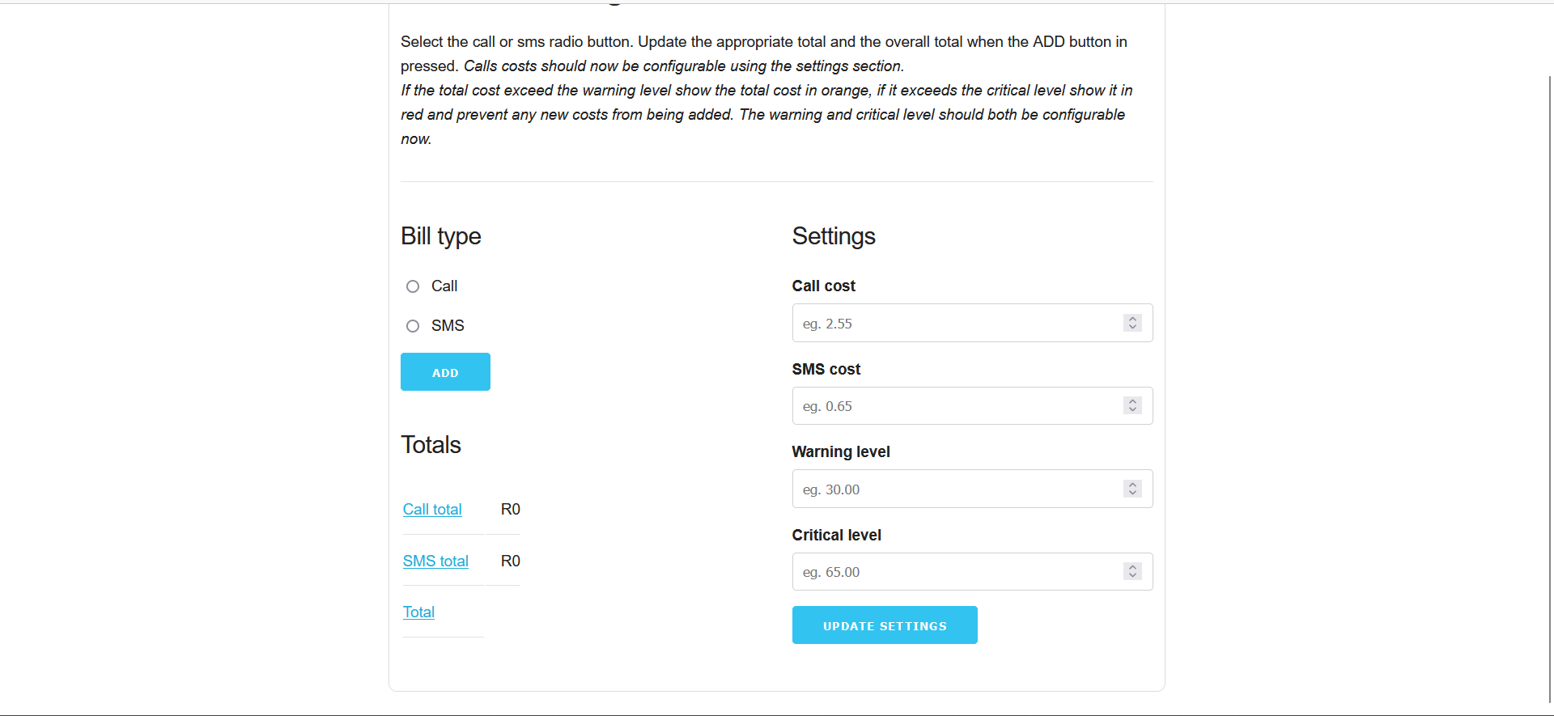Increment SMS cost using the up arrow
Screen dimensions: 1554x716
(x=1132, y=401)
